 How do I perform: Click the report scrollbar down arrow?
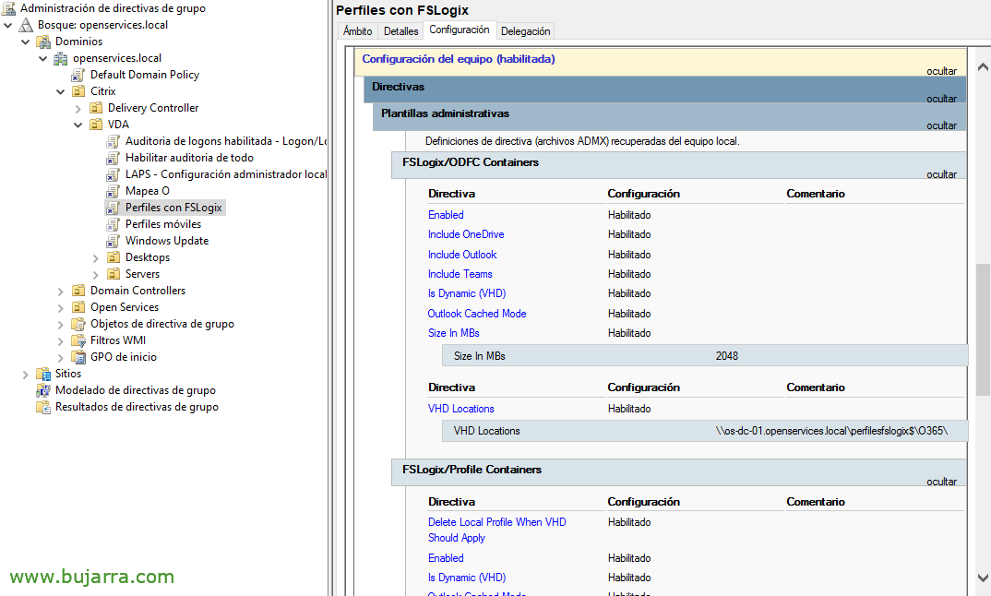click(983, 577)
